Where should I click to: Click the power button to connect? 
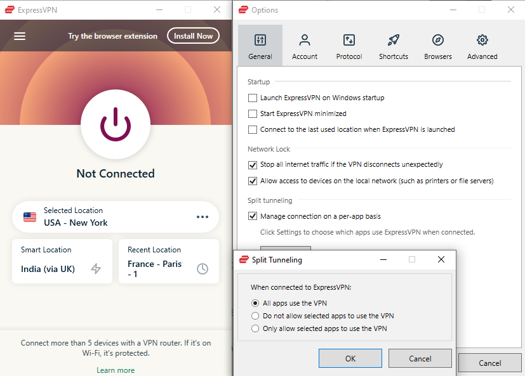click(x=115, y=124)
